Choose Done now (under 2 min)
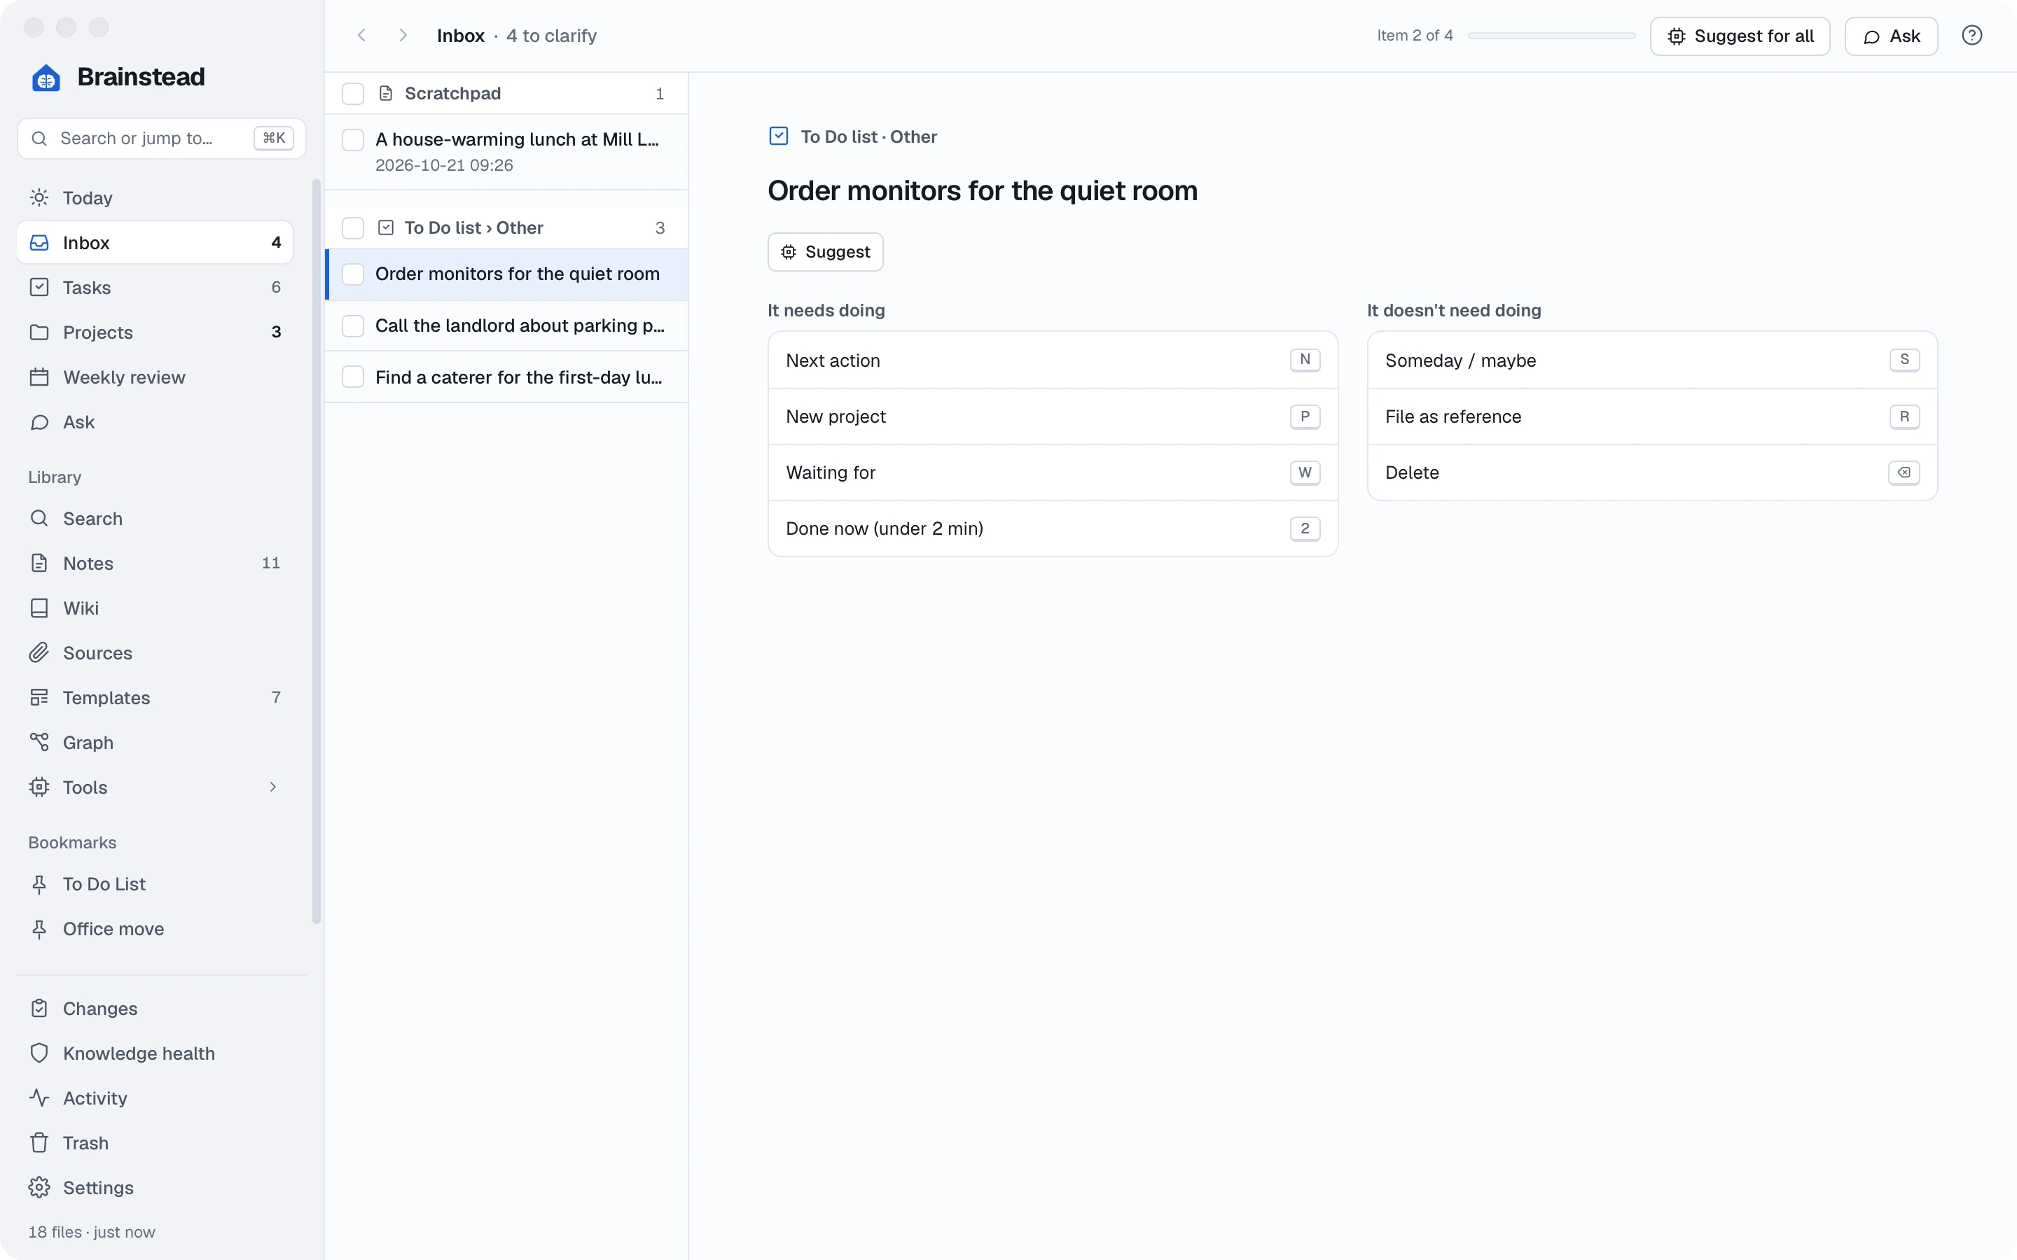The image size is (2017, 1260). [1053, 528]
